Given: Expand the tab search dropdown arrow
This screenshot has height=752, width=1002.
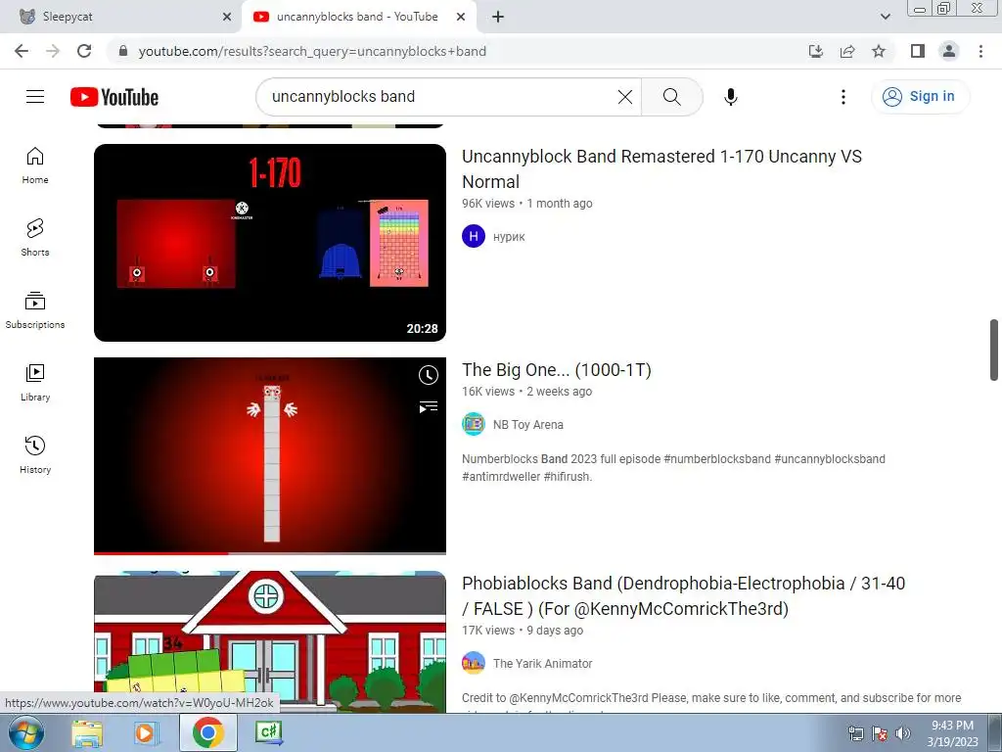Looking at the screenshot, I should [885, 17].
